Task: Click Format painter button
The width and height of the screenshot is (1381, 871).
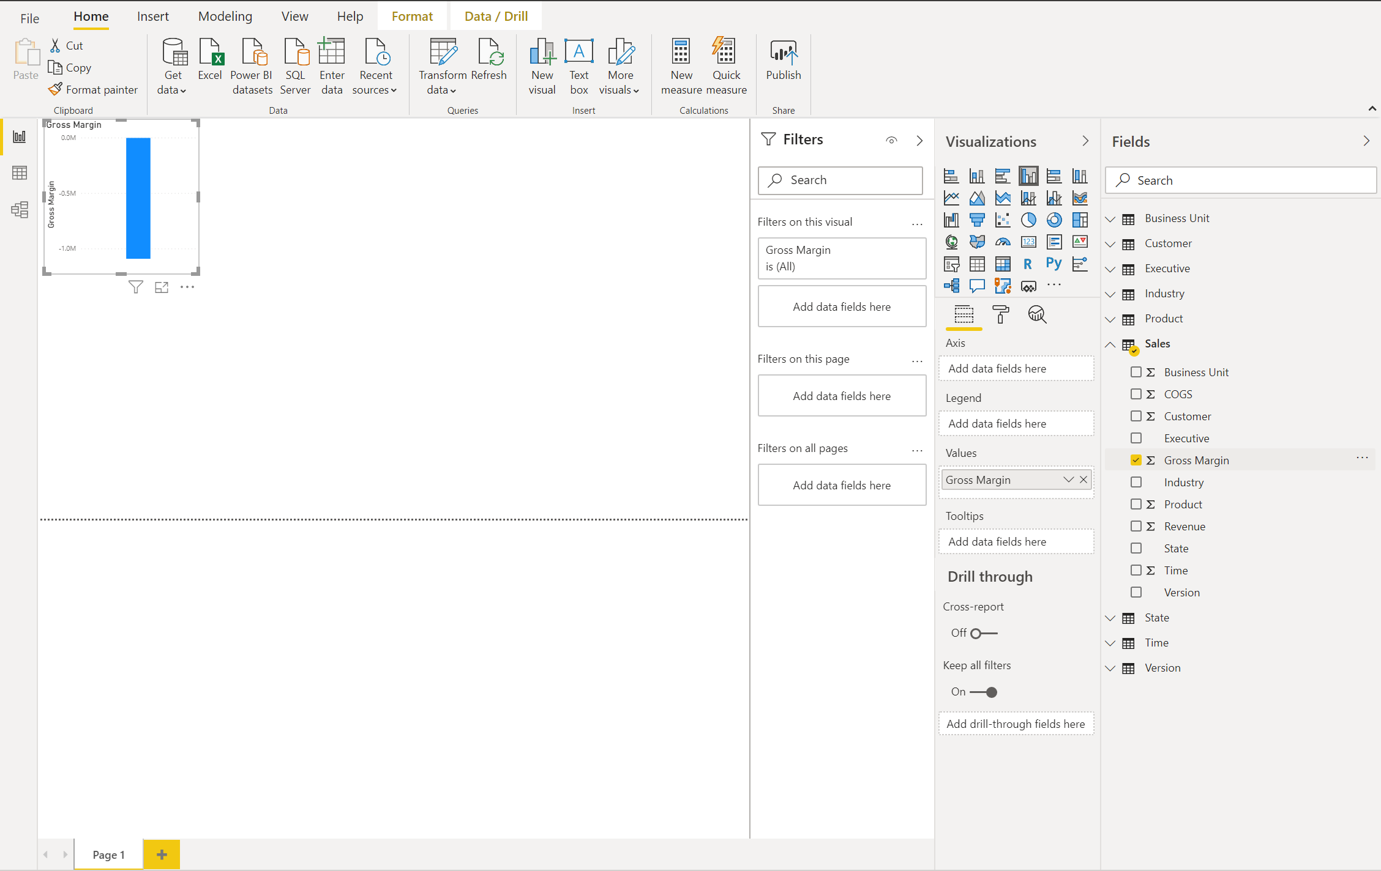Action: [x=94, y=90]
